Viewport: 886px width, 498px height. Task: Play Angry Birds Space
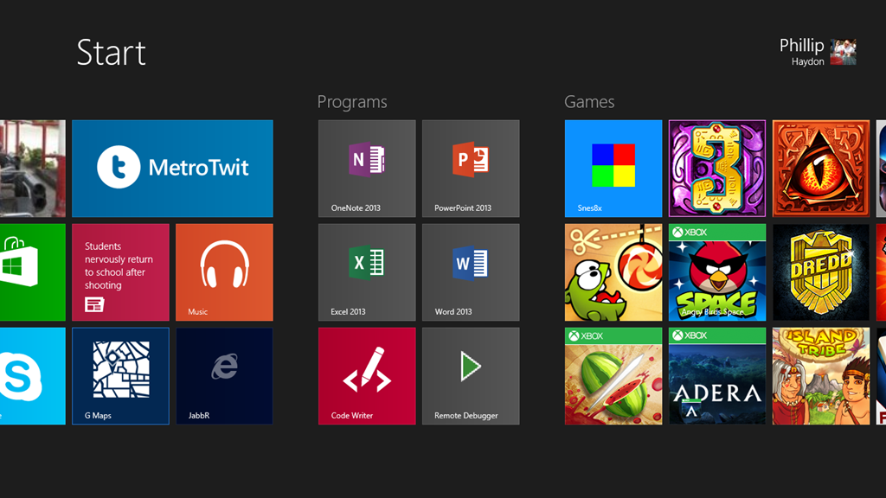click(717, 272)
